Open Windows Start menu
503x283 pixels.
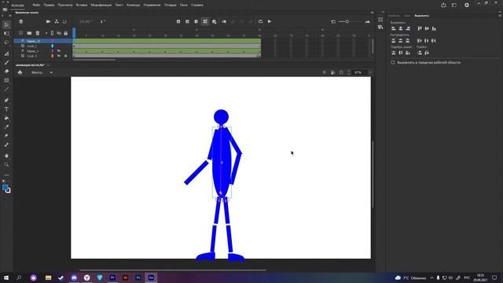click(6, 277)
